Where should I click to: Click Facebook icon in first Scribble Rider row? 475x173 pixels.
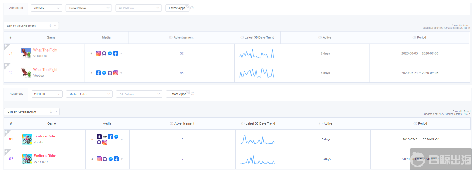coord(111,137)
